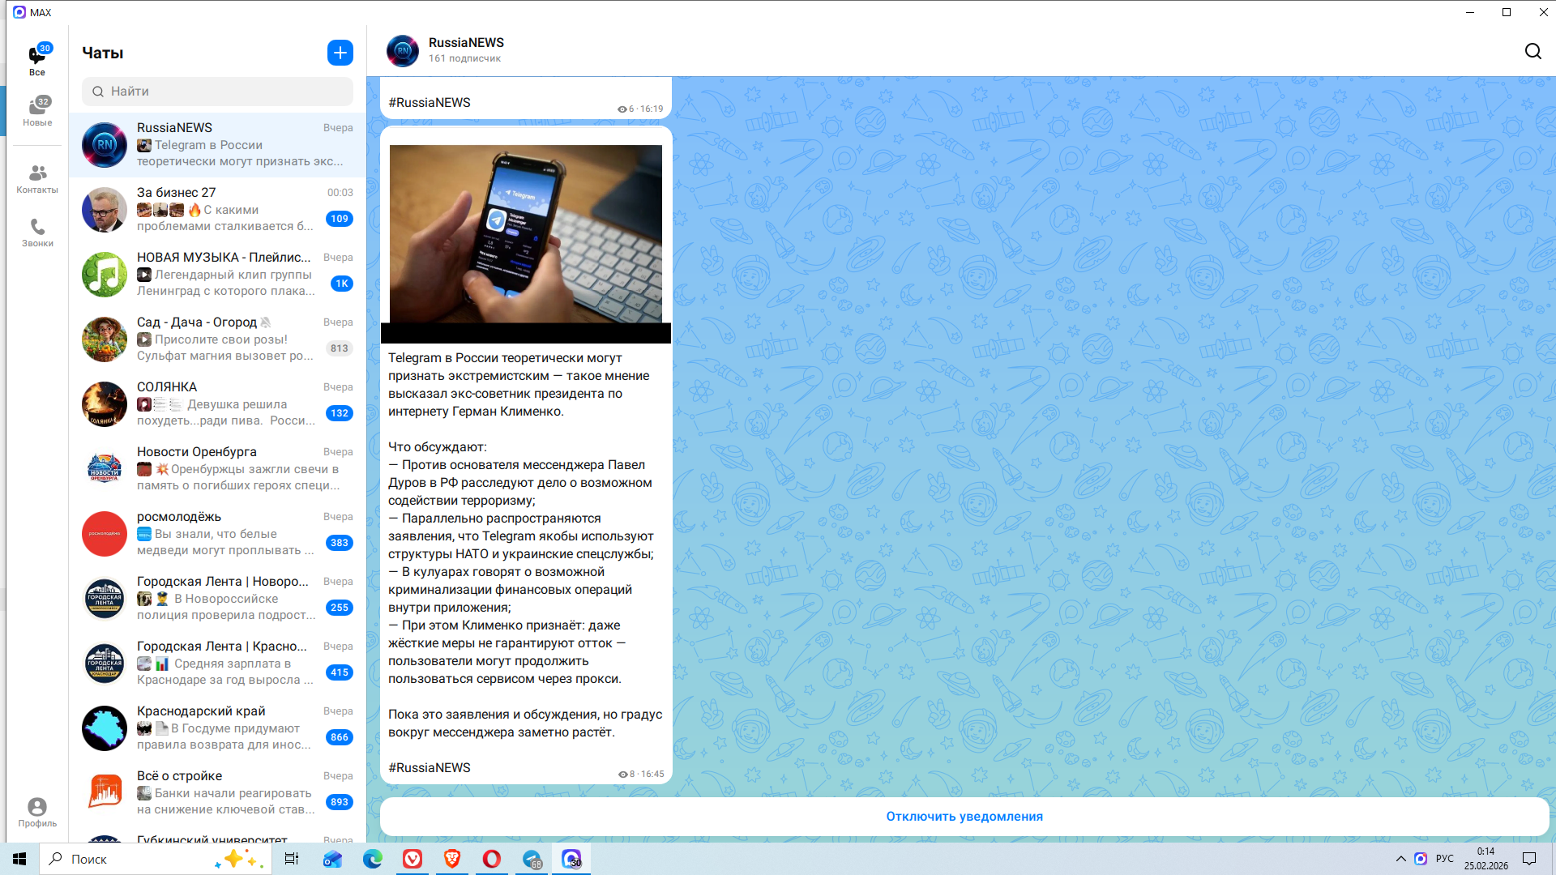
Task: Click Отключить уведомления button
Action: tap(964, 817)
